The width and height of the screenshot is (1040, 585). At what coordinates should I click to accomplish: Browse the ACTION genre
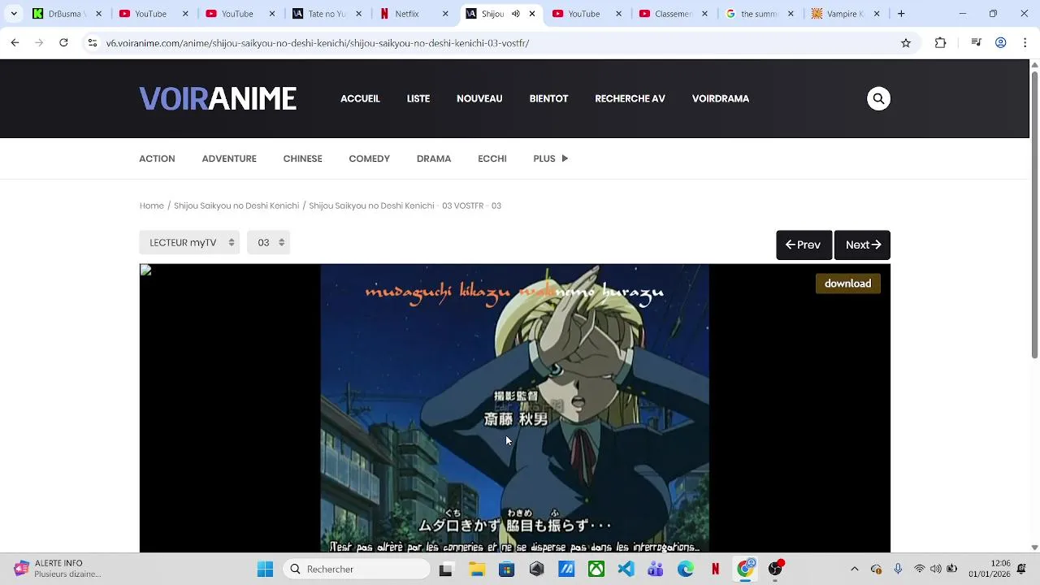[157, 158]
